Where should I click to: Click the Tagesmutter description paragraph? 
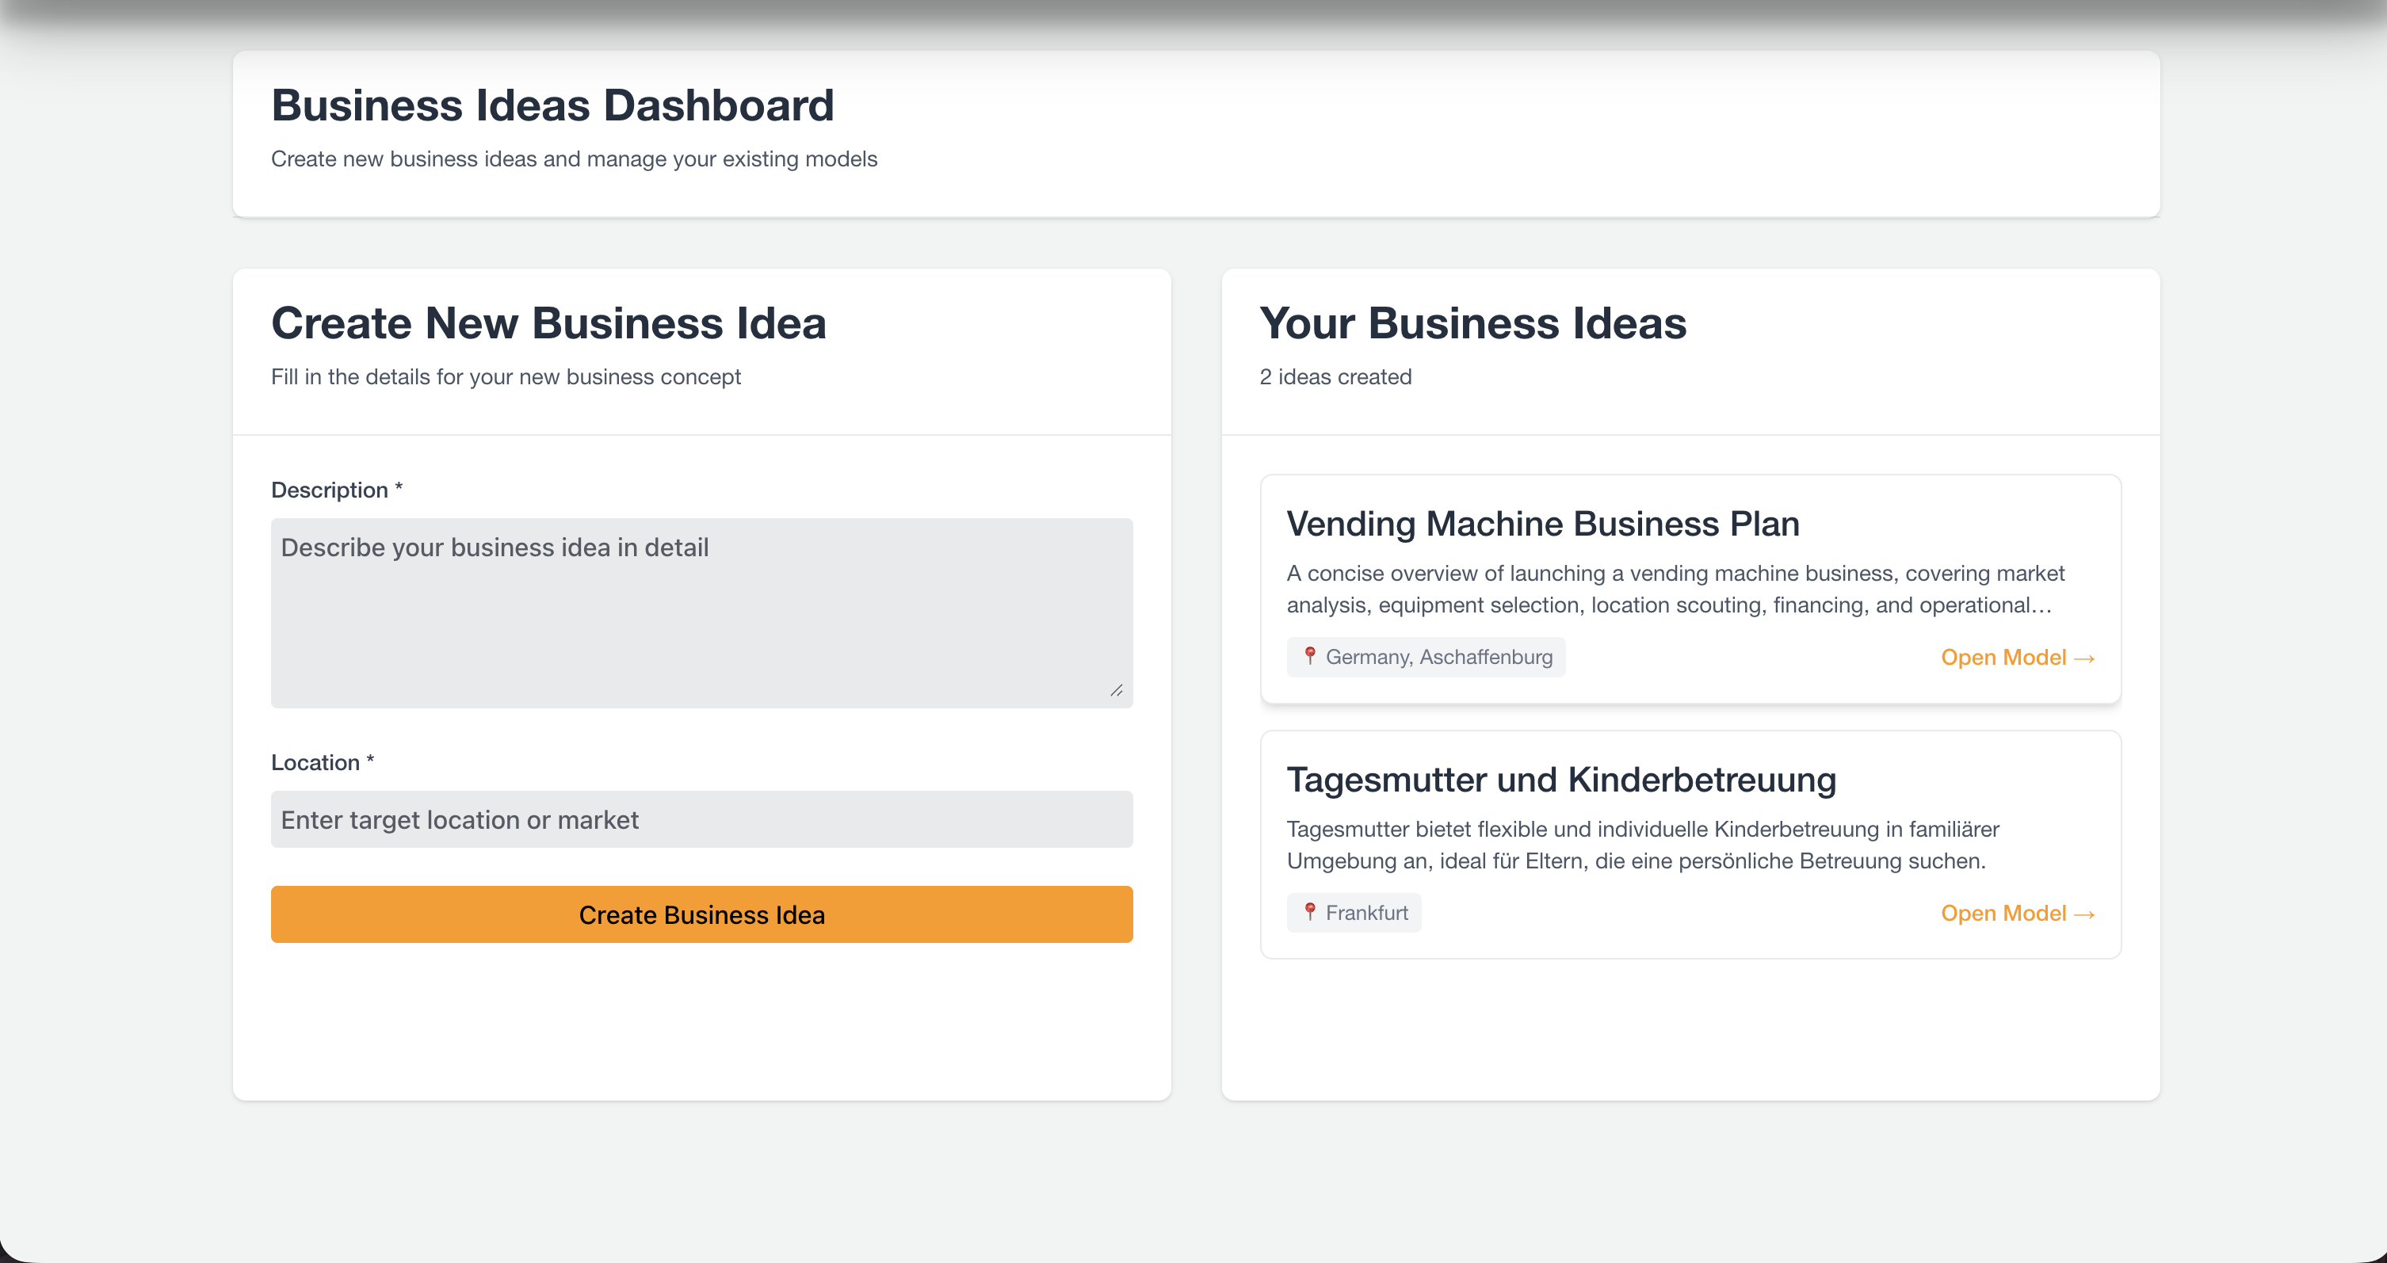pyautogui.click(x=1642, y=845)
